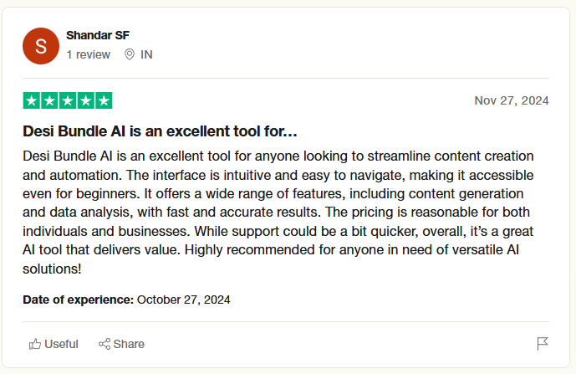Click the IN country code label
Viewport: 576px width, 374px height.
[146, 54]
